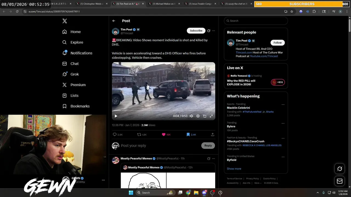This screenshot has width=351, height=197.
Task: Go to Home in the sidebar
Action: tap(72, 32)
